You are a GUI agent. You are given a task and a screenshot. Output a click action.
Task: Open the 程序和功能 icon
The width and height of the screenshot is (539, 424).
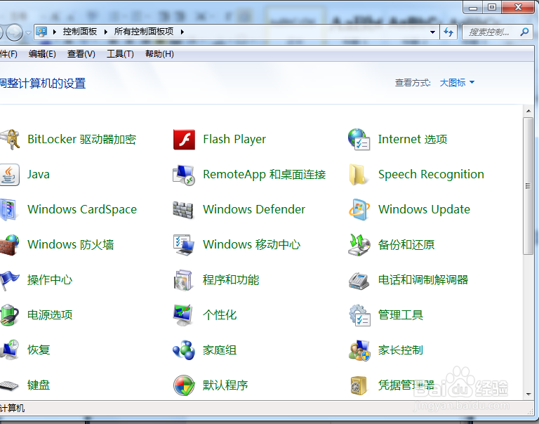tap(183, 280)
